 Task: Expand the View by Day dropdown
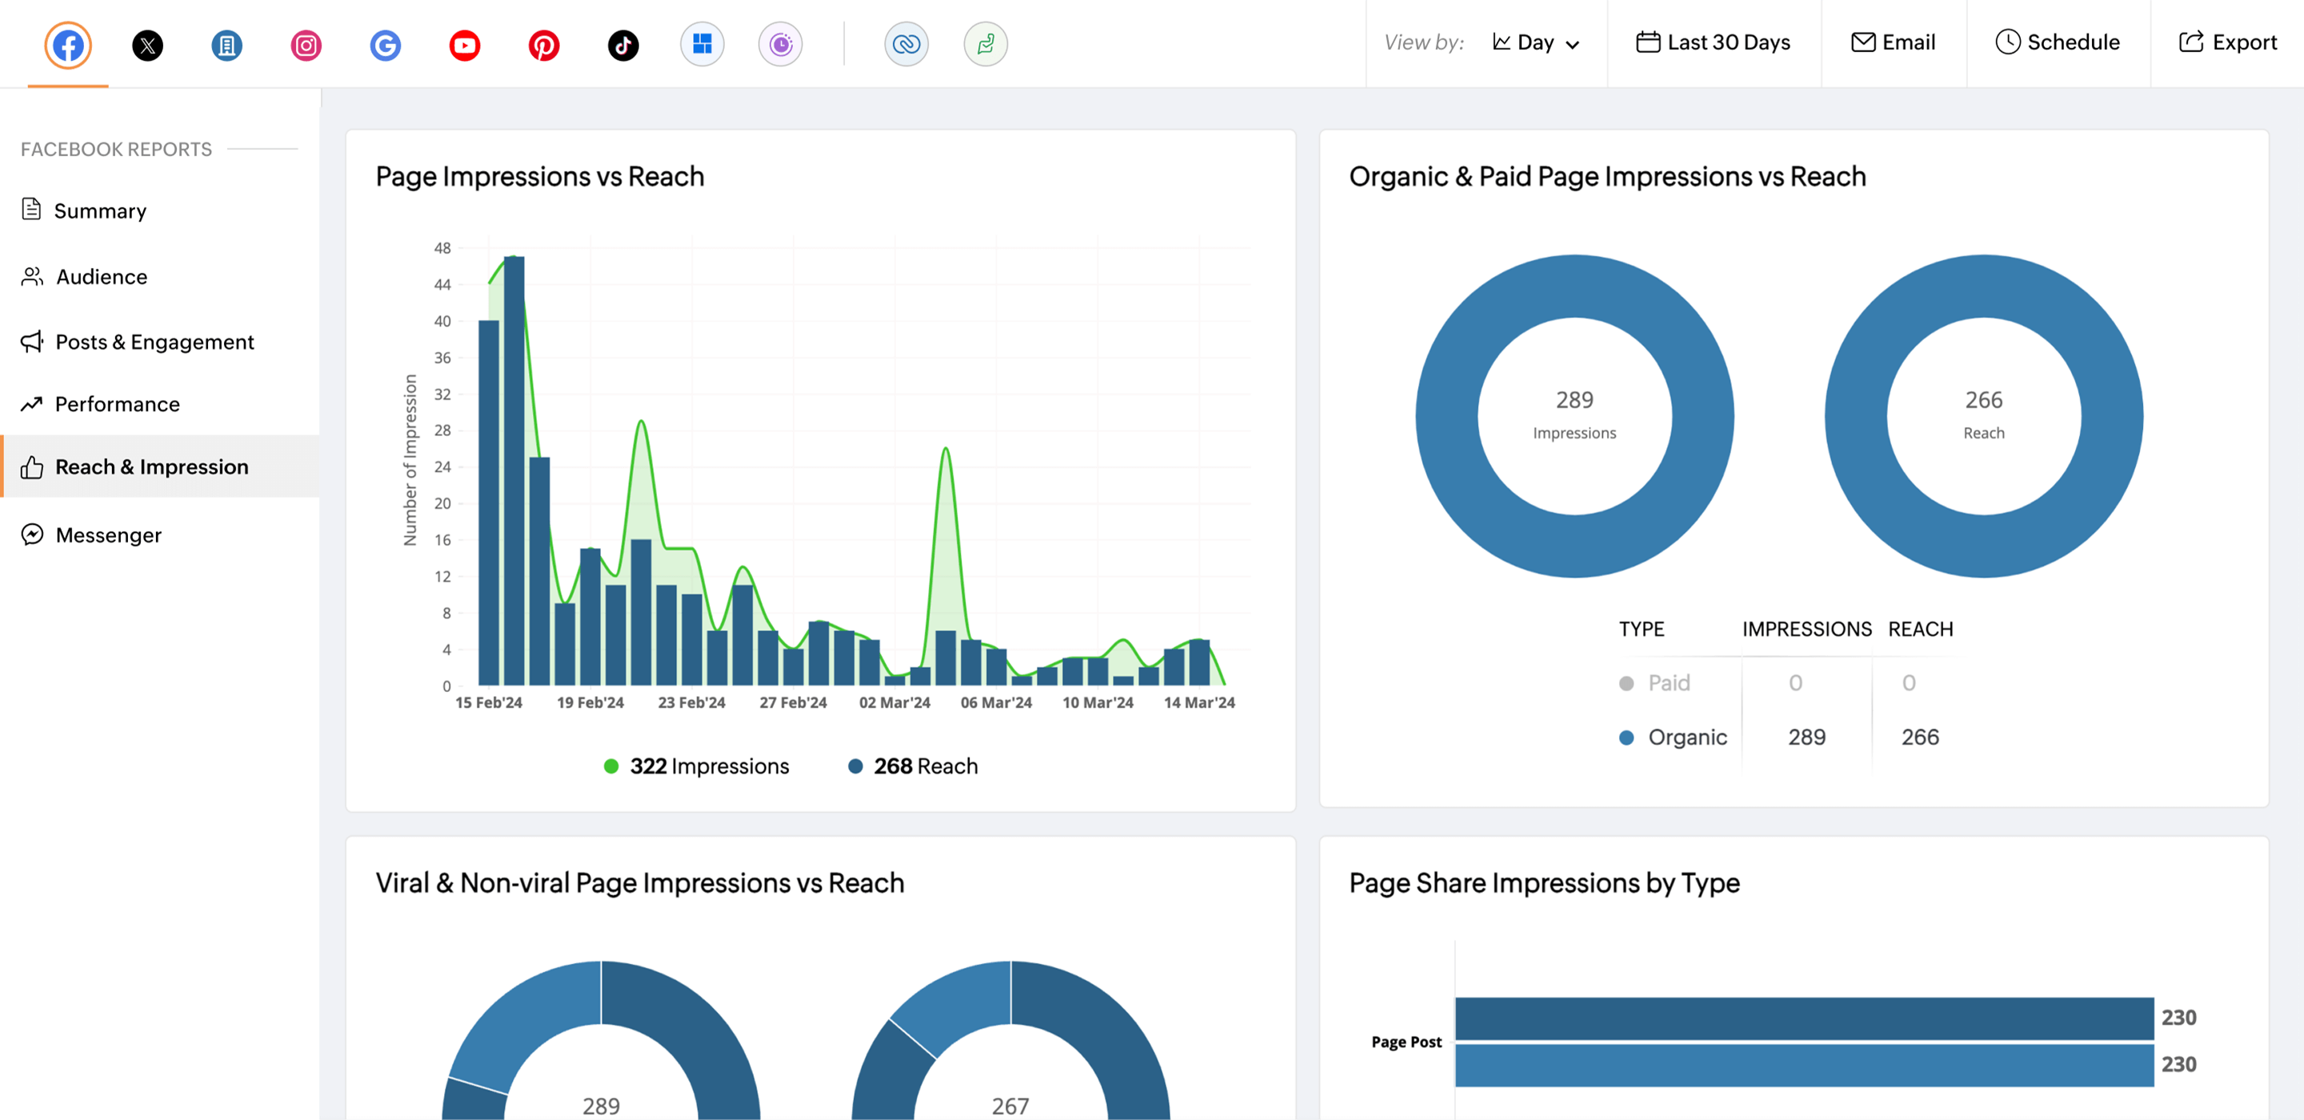pyautogui.click(x=1536, y=42)
